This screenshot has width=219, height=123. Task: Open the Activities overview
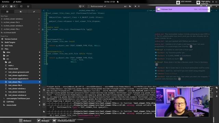point(5,2)
